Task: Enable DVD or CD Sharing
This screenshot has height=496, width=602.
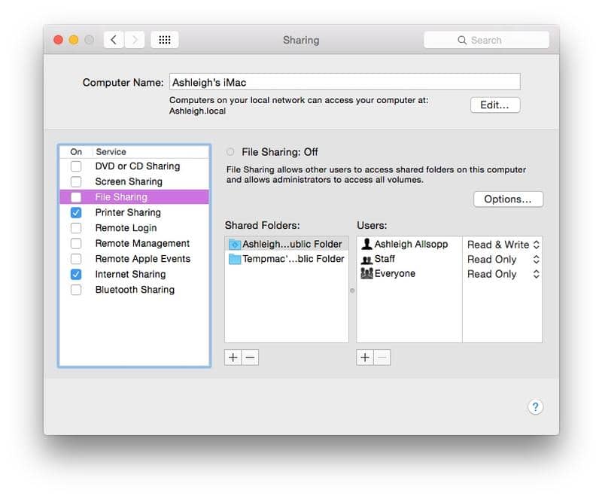Action: pyautogui.click(x=75, y=166)
